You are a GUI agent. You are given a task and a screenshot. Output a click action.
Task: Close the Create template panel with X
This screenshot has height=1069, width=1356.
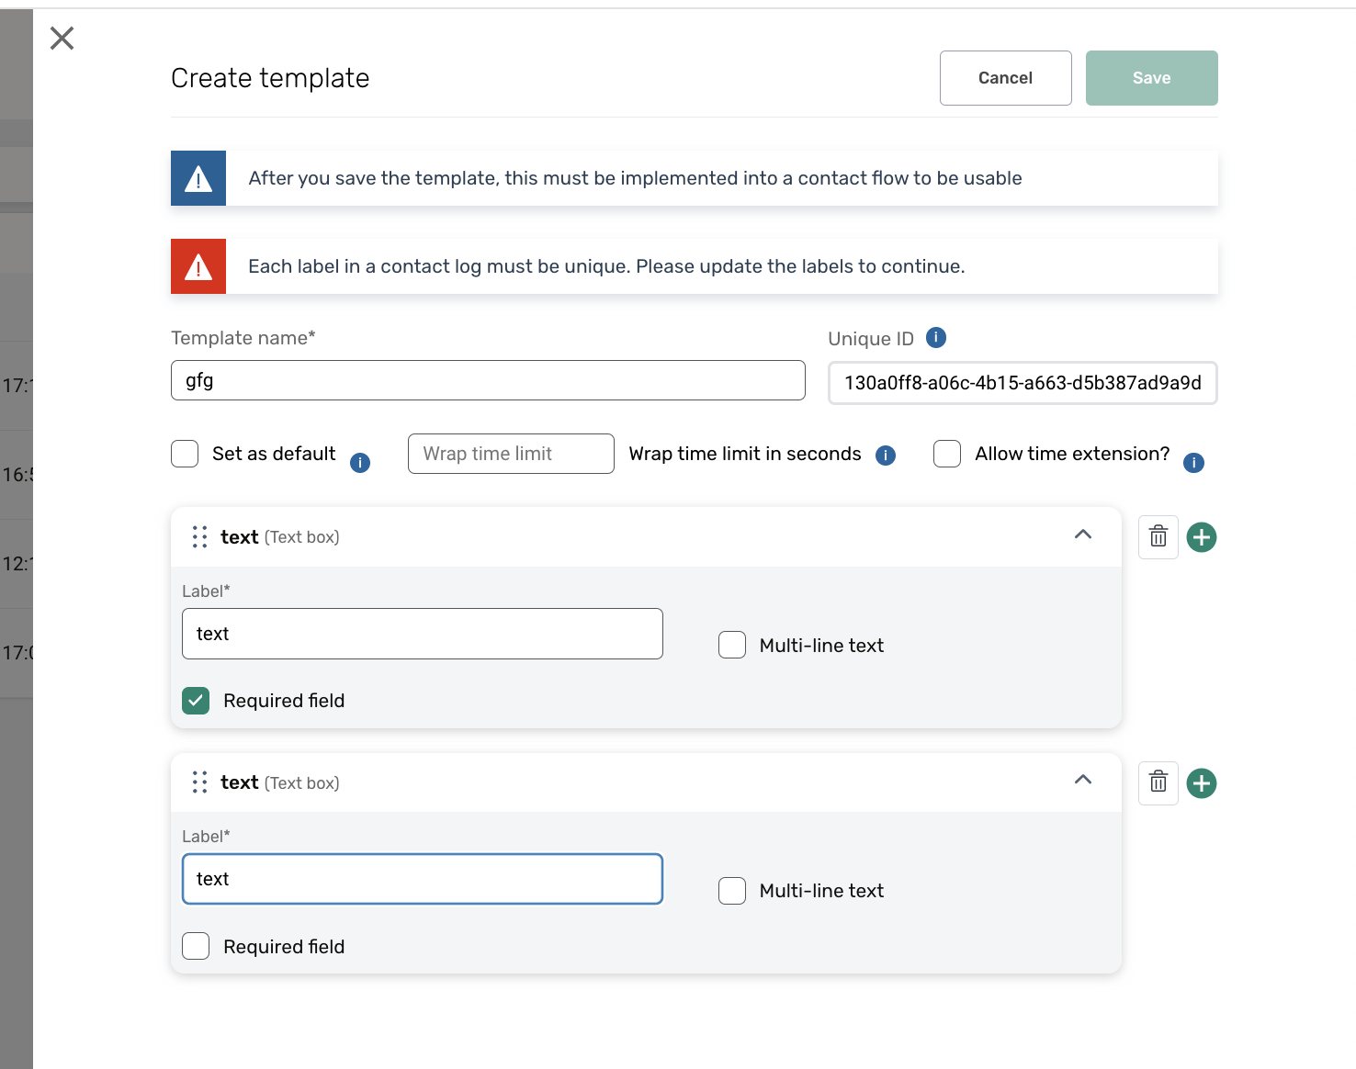point(62,38)
